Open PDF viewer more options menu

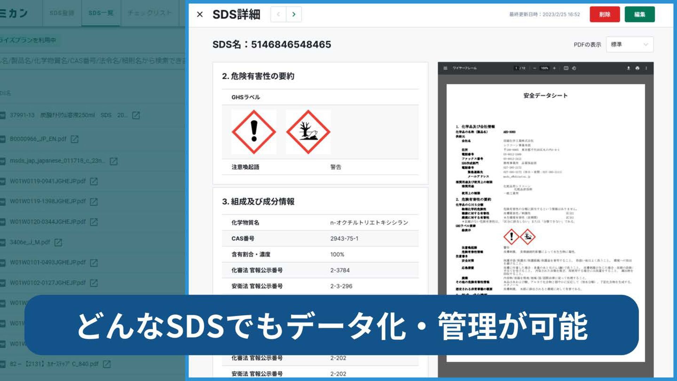click(646, 68)
